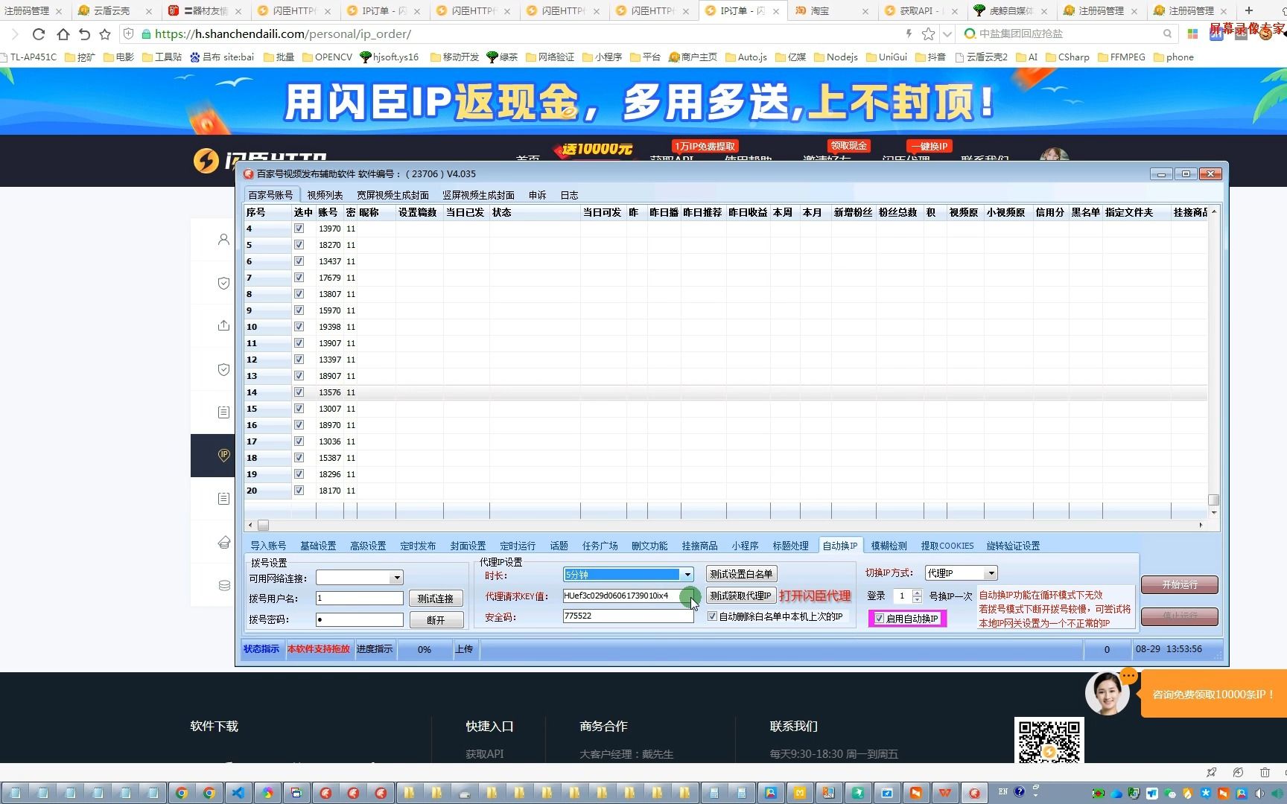
Task: Uncheck the checkbox for row 4
Action: click(299, 229)
